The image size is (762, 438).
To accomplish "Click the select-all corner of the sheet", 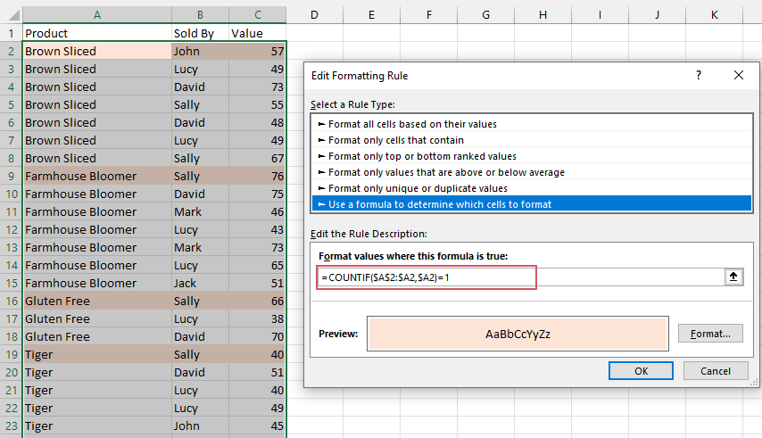I will (11, 14).
